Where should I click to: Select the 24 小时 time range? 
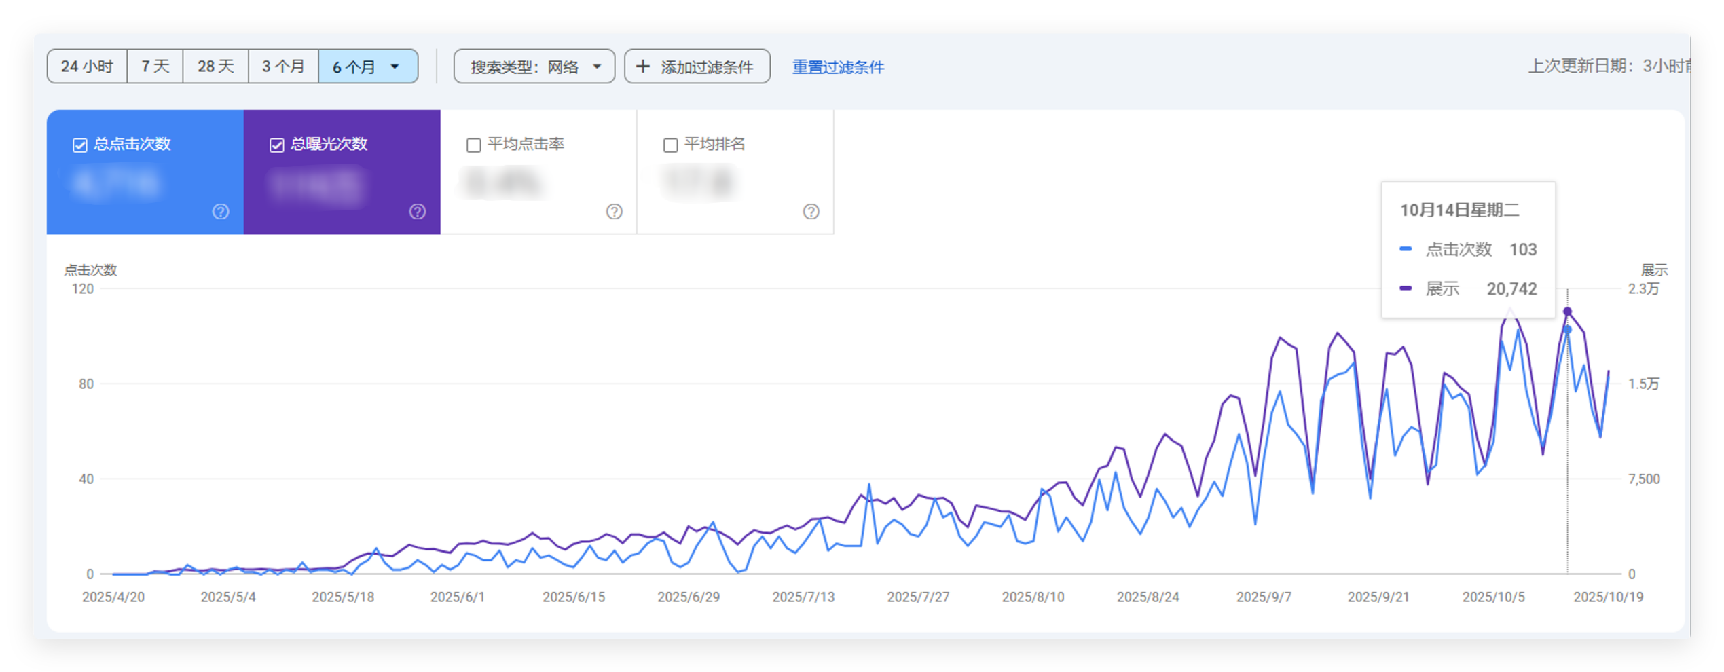click(x=87, y=67)
